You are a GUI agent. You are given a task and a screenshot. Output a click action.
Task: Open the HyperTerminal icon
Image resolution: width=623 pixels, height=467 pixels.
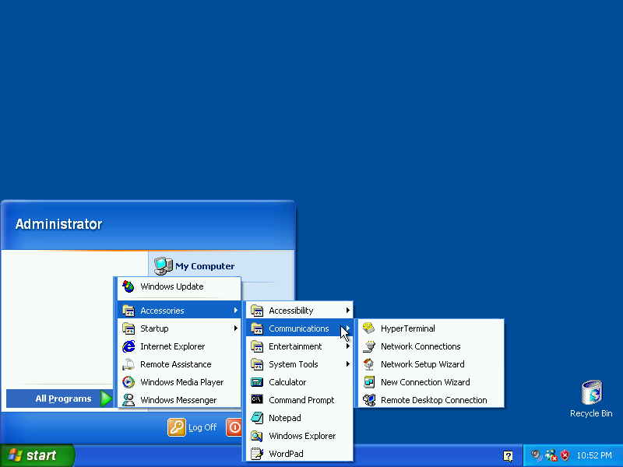(x=368, y=328)
